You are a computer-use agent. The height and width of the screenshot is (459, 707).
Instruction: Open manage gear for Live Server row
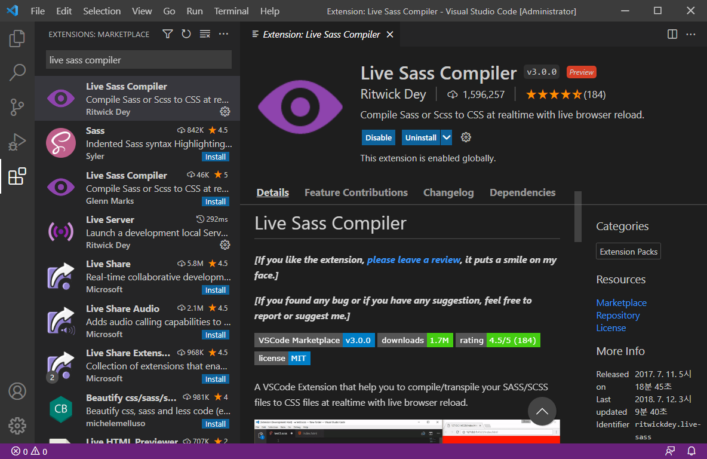coord(225,244)
